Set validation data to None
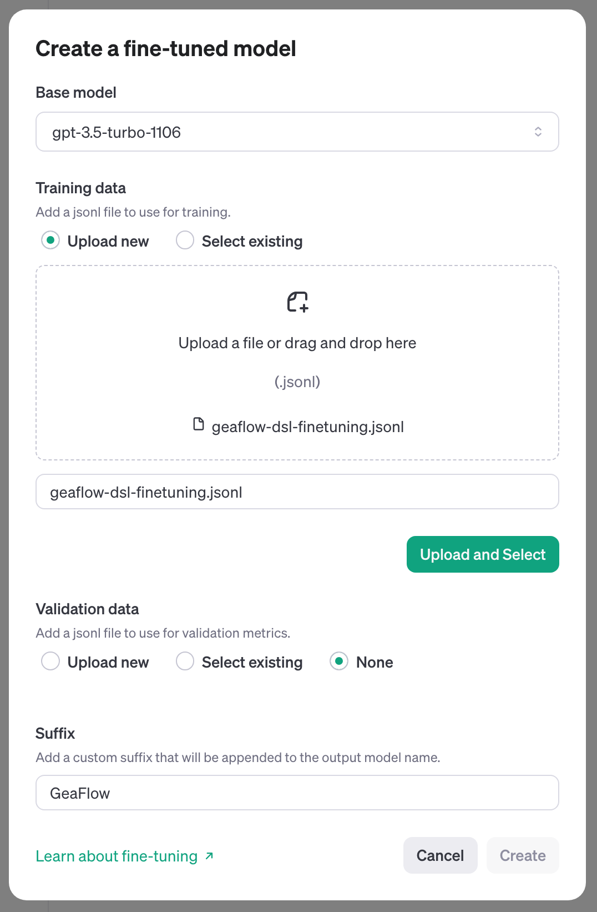 click(339, 662)
